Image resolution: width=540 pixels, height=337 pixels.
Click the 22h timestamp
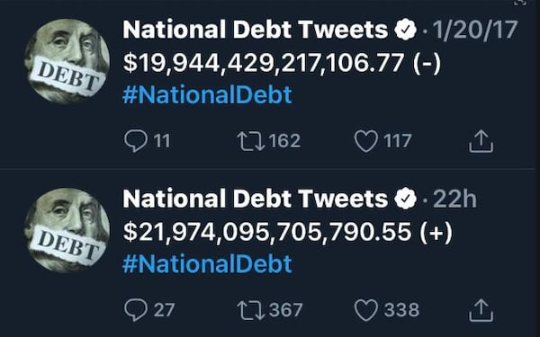454,199
